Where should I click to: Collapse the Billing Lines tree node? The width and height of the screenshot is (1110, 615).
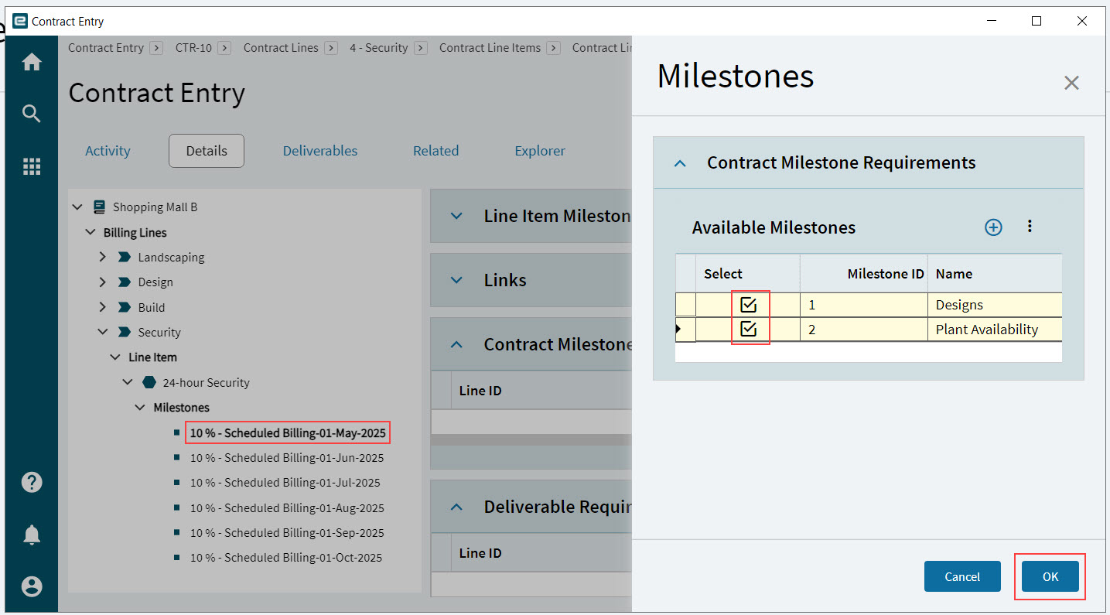click(91, 232)
